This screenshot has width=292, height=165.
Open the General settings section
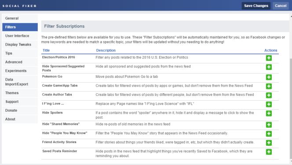[x=20, y=18]
